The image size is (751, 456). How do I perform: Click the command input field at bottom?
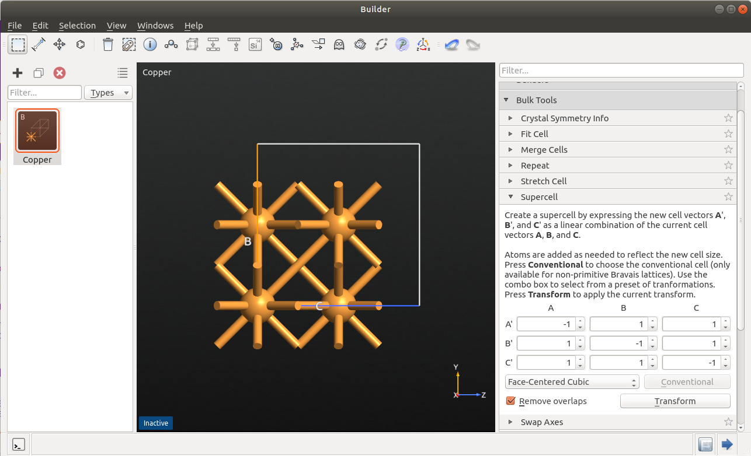pos(362,444)
